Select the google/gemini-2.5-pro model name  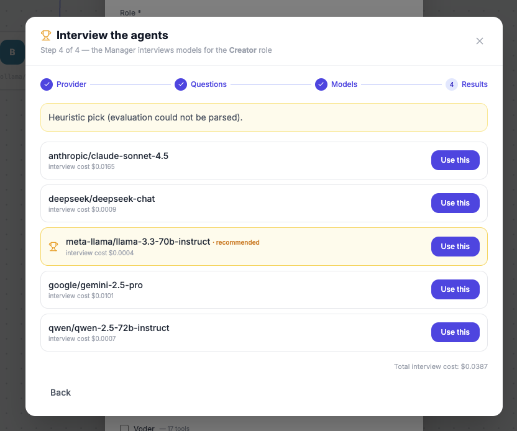pyautogui.click(x=96, y=285)
